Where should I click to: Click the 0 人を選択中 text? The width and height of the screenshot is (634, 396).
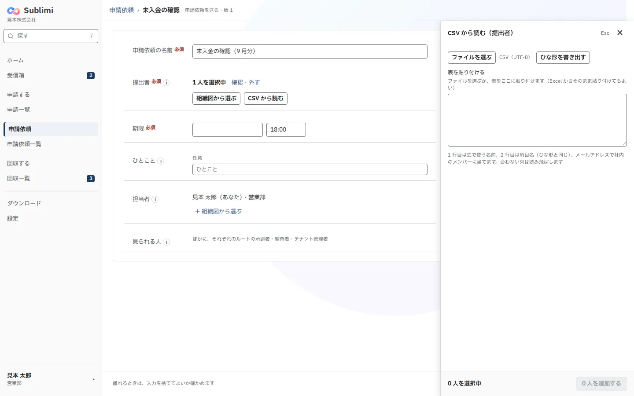[x=464, y=383]
